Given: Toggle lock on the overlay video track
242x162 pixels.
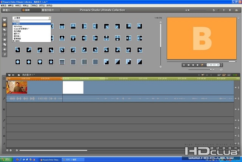Looking at the screenshot, I should [x=239, y=109].
